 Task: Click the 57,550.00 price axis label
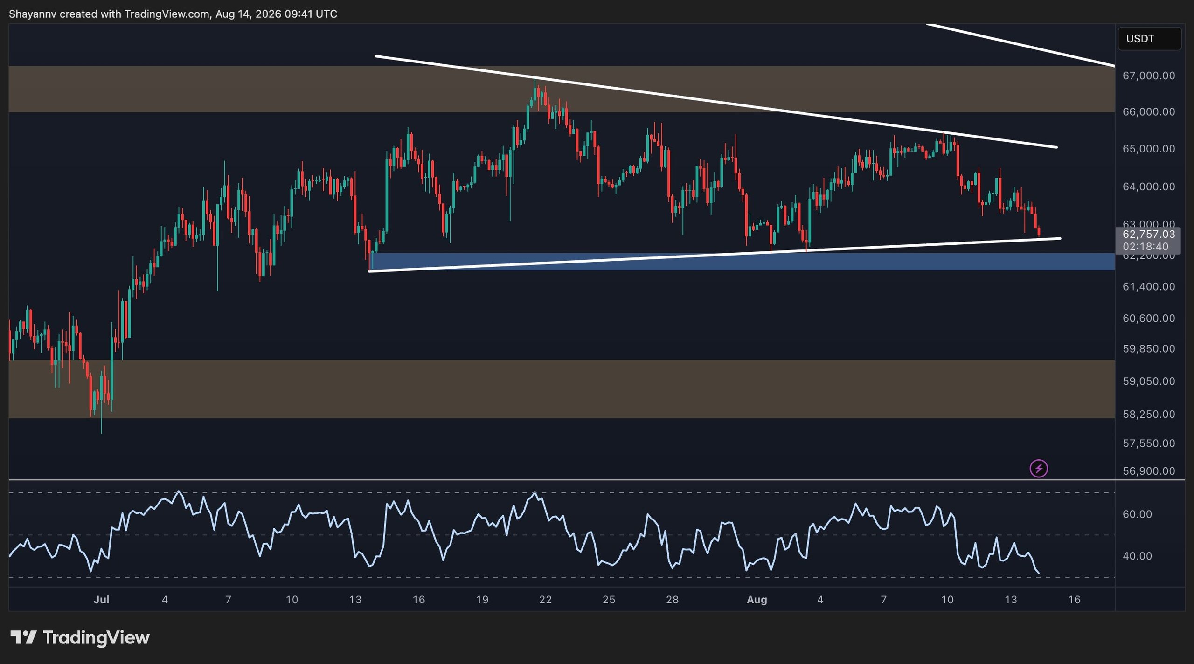pos(1148,443)
